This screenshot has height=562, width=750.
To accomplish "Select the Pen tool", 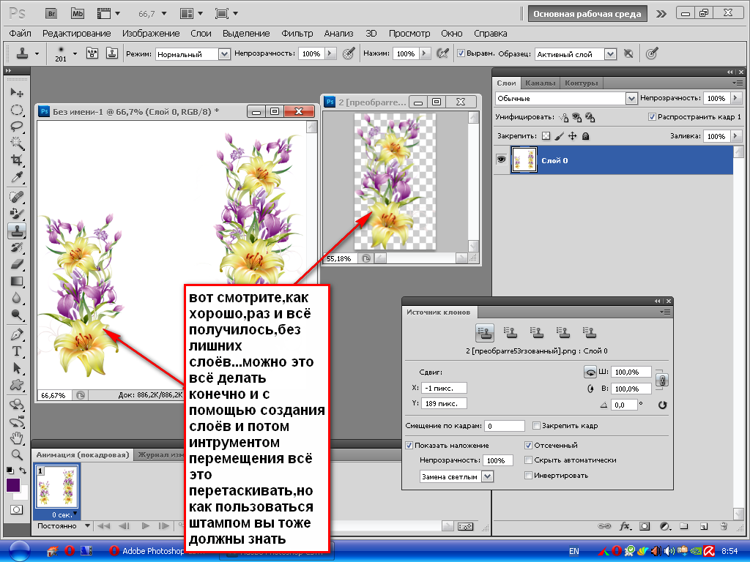I will (x=16, y=334).
